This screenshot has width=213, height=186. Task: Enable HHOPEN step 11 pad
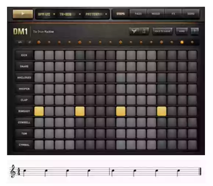pyautogui.click(x=141, y=89)
